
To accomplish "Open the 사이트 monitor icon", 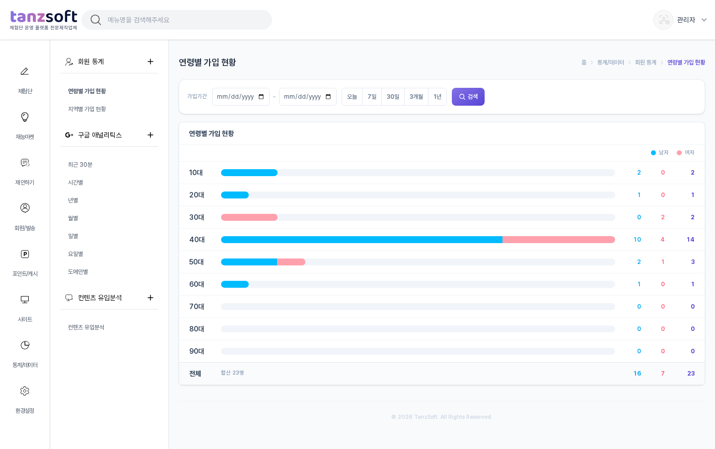I will click(x=25, y=300).
